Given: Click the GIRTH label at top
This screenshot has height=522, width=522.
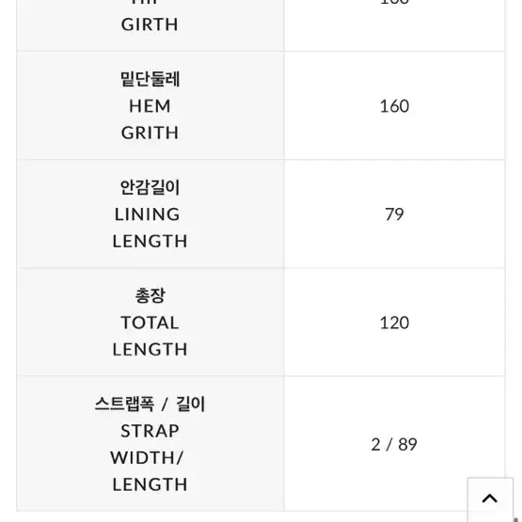Looking at the screenshot, I should 150,24.
